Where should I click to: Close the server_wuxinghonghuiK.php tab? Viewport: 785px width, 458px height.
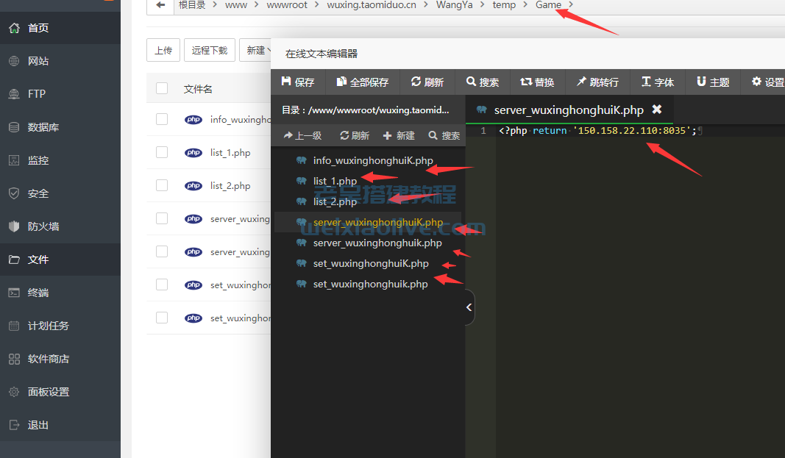[x=657, y=110]
